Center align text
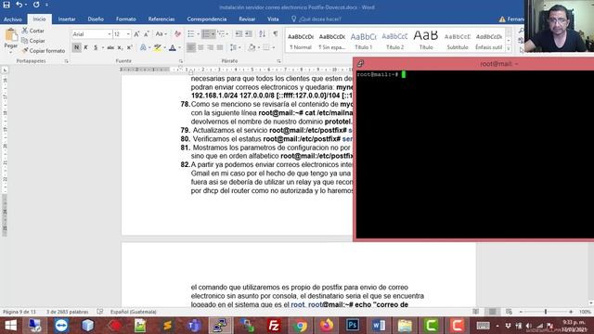Viewport: 594px width, 334px height. 200,47
